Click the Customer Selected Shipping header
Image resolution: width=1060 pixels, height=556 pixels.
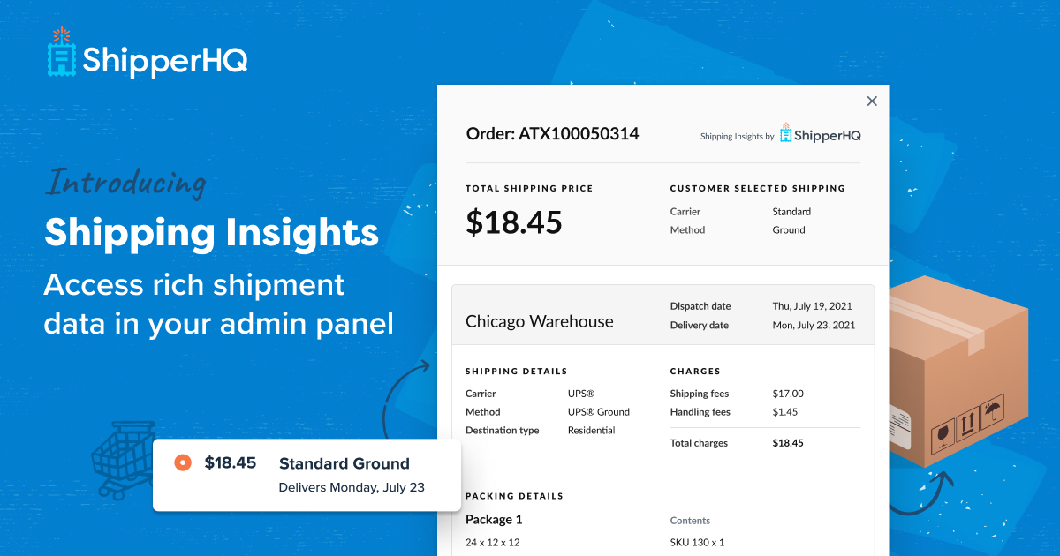tap(758, 188)
